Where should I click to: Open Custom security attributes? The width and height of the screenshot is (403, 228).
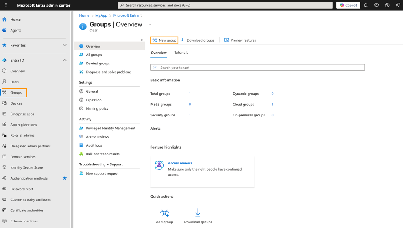click(x=30, y=200)
